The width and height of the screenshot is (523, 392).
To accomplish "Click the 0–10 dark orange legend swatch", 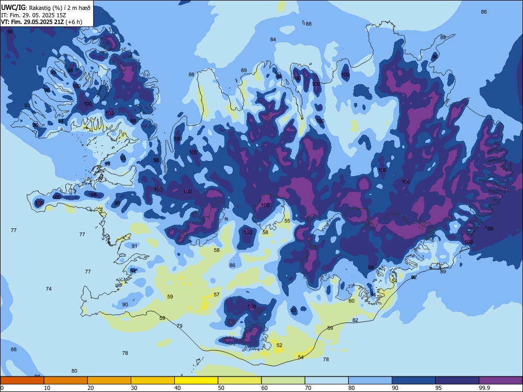I will click(22, 381).
